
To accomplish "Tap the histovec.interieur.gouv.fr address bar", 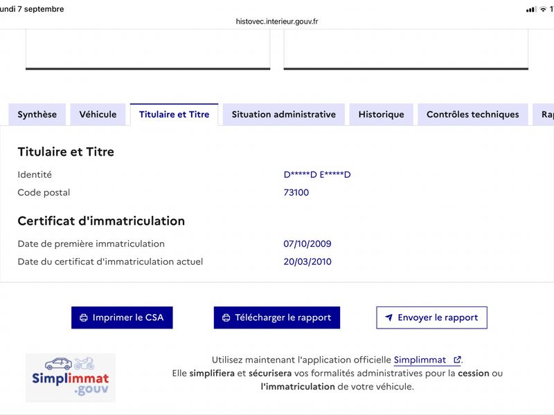I will [277, 21].
